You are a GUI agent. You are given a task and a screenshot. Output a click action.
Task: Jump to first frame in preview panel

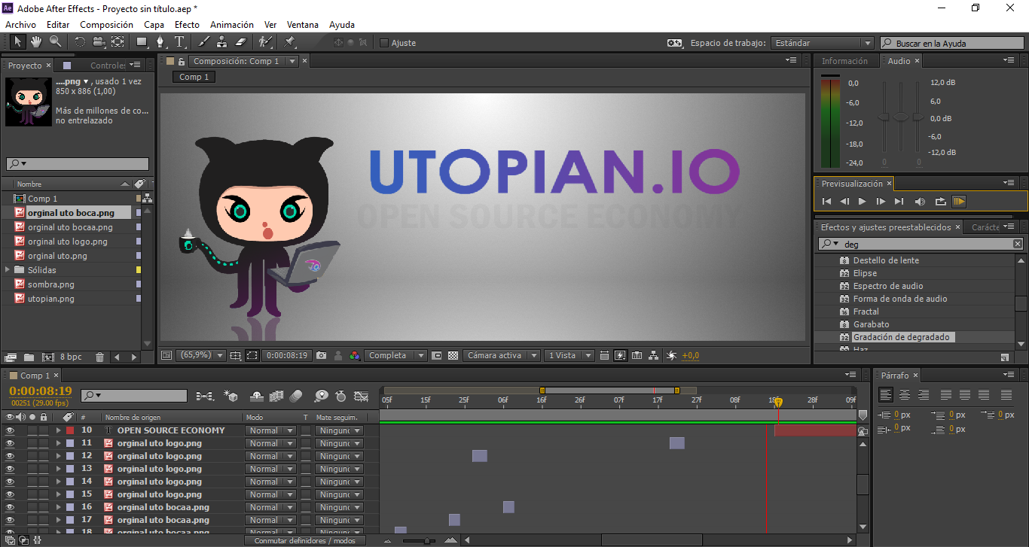click(826, 201)
